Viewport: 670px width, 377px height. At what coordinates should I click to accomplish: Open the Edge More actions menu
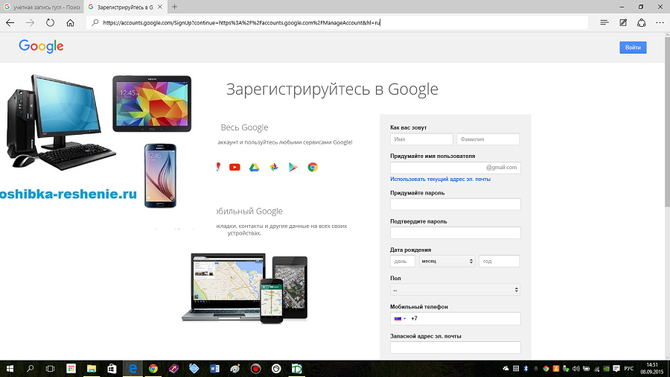[660, 22]
